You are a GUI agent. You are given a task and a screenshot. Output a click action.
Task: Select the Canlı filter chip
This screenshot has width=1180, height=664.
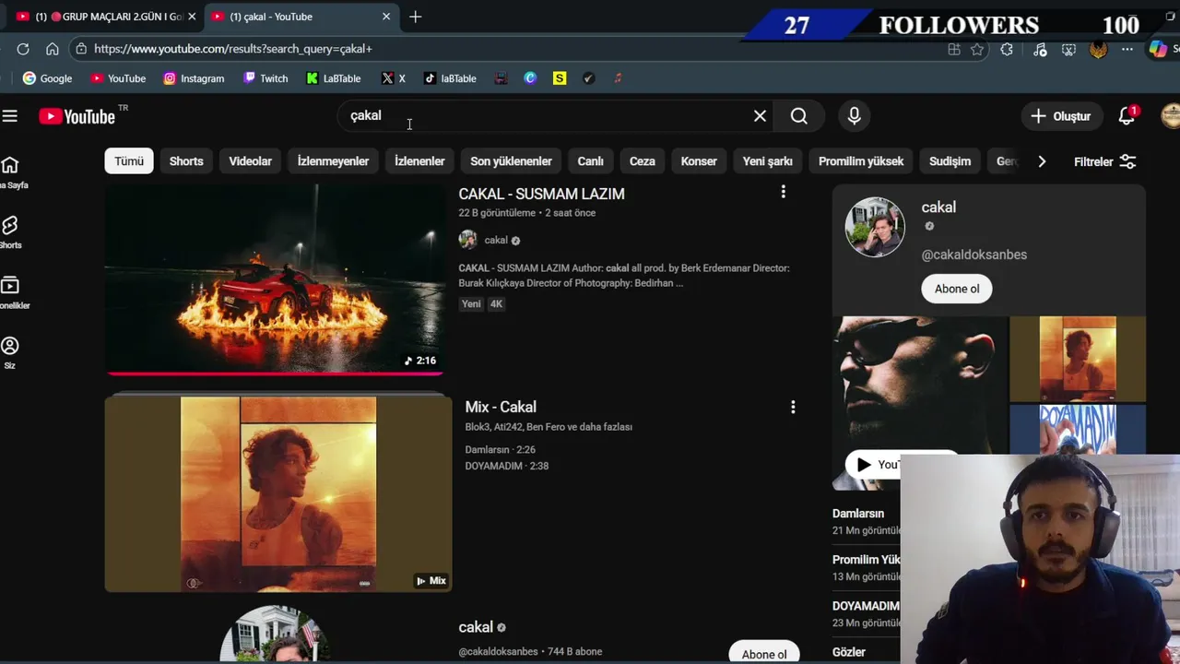point(590,161)
